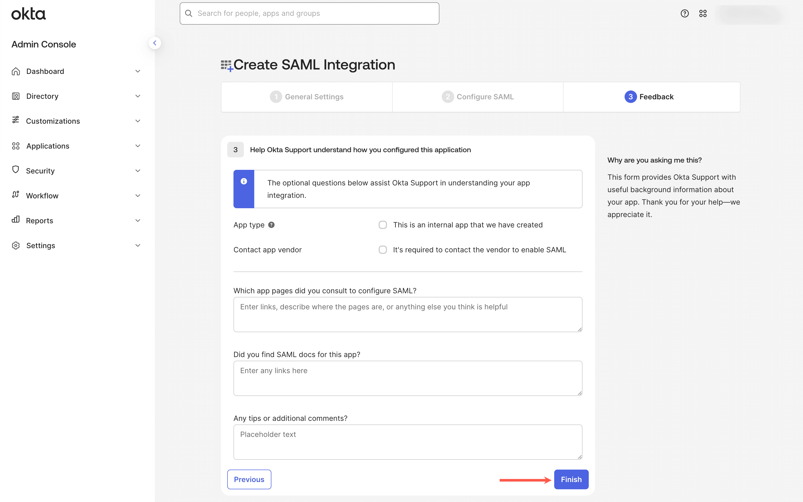Click the App type help tooltip
Viewport: 803px width, 502px height.
tap(271, 225)
